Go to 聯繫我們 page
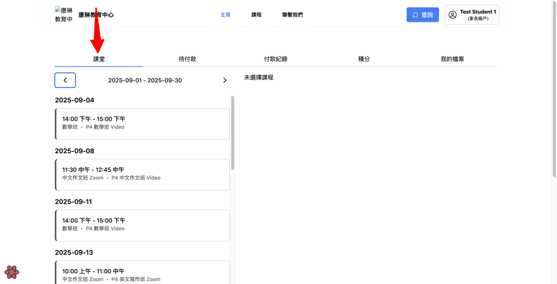This screenshot has height=284, width=557. point(292,15)
